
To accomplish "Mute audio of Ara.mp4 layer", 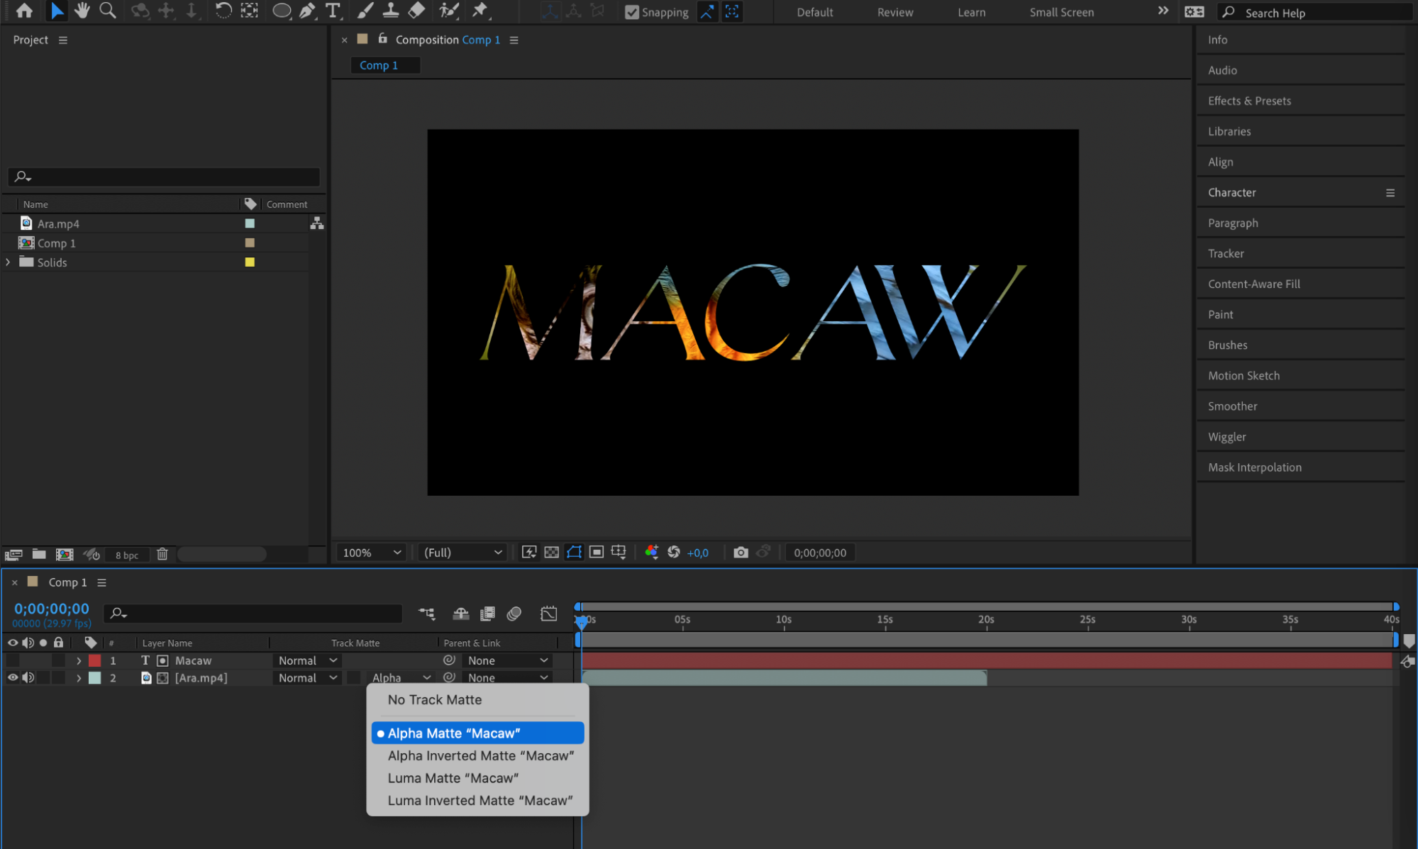I will (x=28, y=678).
